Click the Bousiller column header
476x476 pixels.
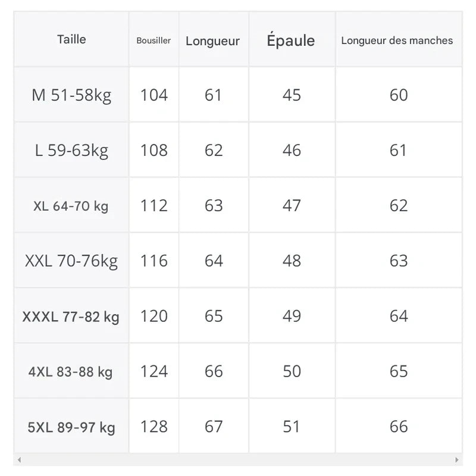(154, 40)
